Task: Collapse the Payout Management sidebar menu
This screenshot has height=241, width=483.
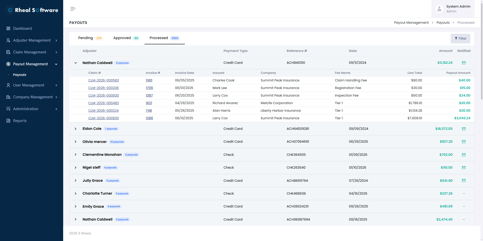Action: pos(32,64)
